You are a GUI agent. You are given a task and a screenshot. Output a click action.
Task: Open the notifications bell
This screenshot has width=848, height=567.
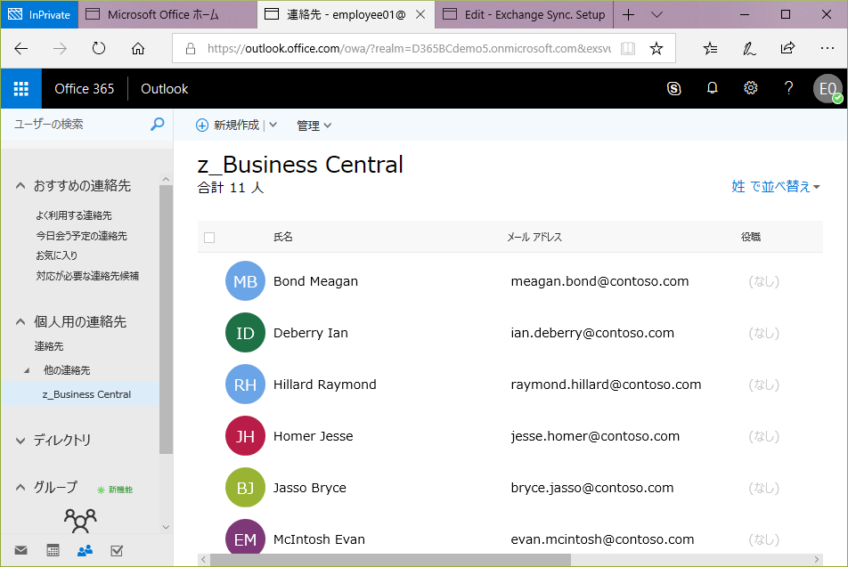point(713,88)
